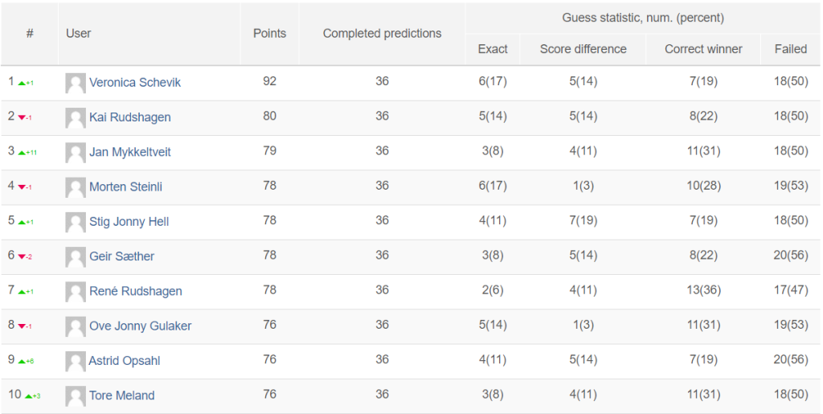Open Kai Rudshagen's name link
This screenshot has height=414, width=823.
click(129, 117)
